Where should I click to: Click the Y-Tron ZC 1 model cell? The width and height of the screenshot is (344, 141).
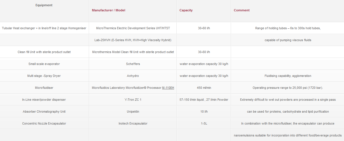pyautogui.click(x=133, y=100)
